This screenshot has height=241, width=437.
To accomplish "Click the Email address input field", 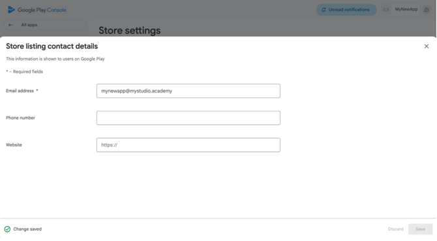I will click(x=188, y=91).
